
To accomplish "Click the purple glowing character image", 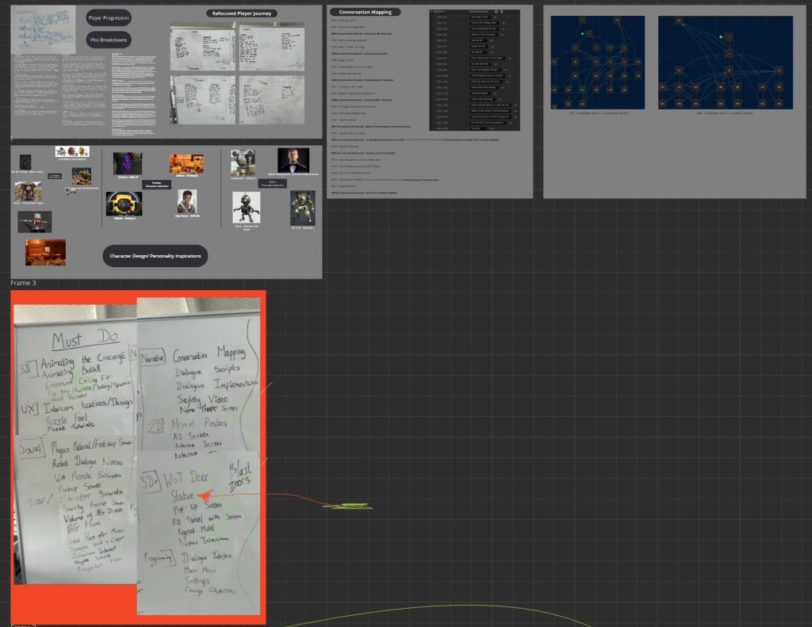I will click(127, 163).
